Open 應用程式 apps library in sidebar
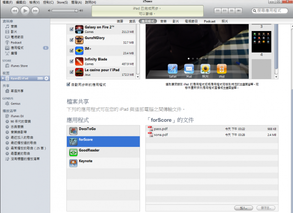This screenshot has height=213, width=293. click(17, 48)
